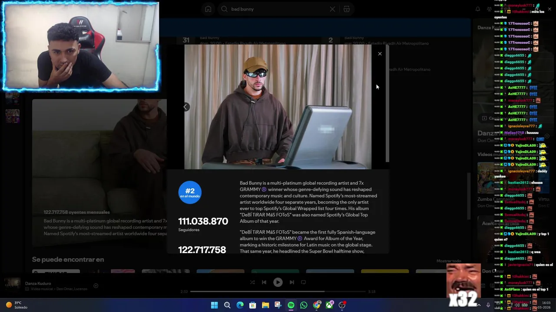Image resolution: width=556 pixels, height=312 pixels.
Task: Click the taskbar microphone icon
Action: click(488, 305)
